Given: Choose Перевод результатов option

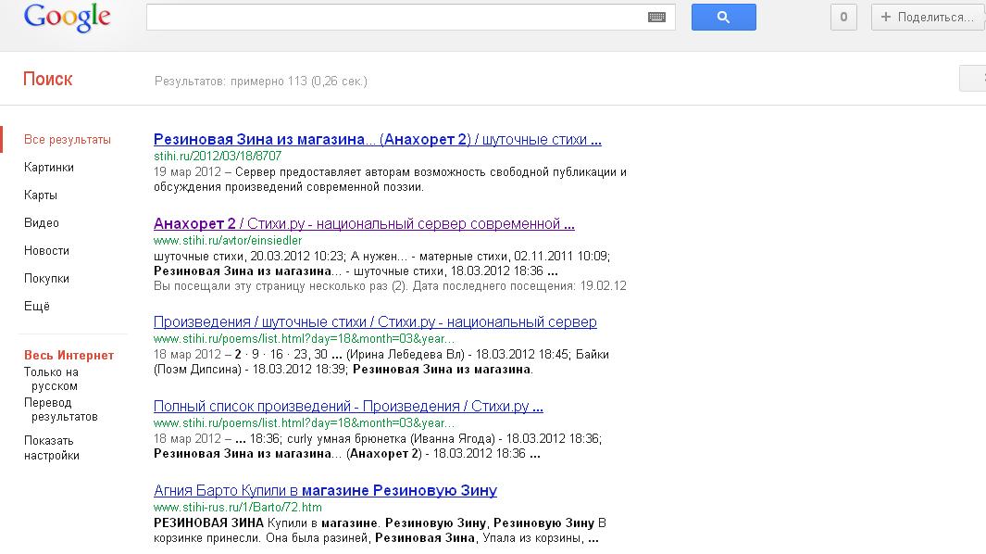Looking at the screenshot, I should [x=61, y=409].
